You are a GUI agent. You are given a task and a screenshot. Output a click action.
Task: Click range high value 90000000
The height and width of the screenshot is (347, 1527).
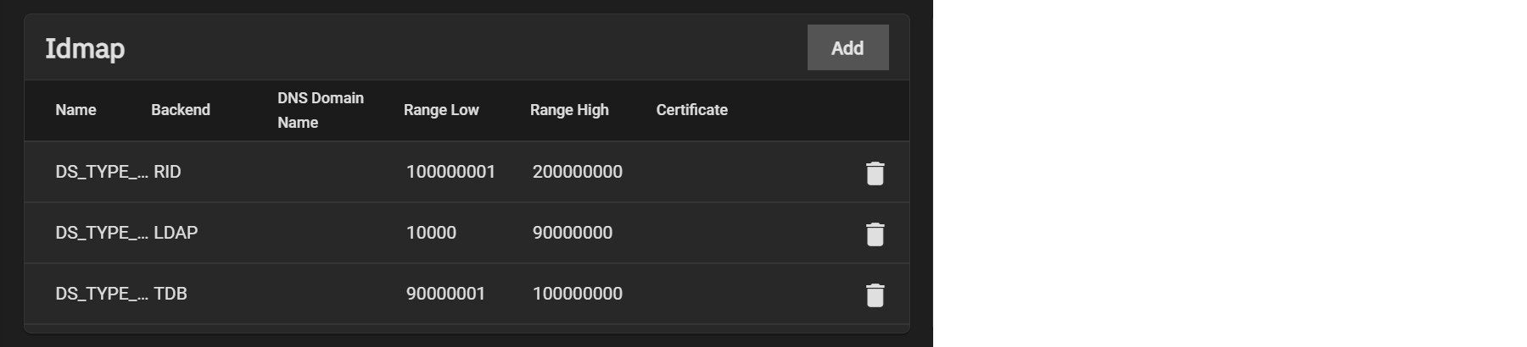coord(572,233)
